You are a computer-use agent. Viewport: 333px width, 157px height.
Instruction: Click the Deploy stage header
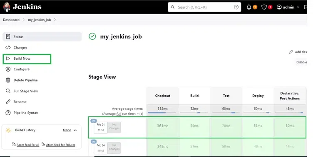[258, 96]
